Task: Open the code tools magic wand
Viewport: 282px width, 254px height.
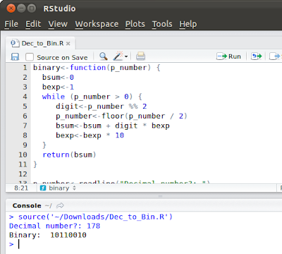Action: click(118, 56)
